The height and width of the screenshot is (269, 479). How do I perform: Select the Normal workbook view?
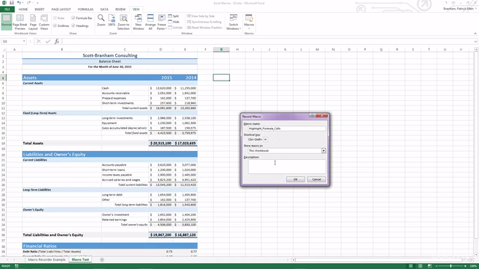point(6,22)
